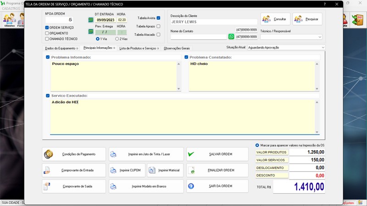This screenshot has height=206, width=367.
Task: Click the help question mark in title bar
Action: (x=325, y=4)
